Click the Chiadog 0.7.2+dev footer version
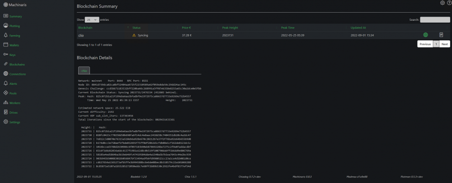This screenshot has width=452, height=183. click(250, 177)
